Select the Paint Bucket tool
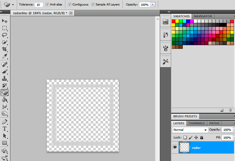This screenshot has width=235, height=161. 5,100
